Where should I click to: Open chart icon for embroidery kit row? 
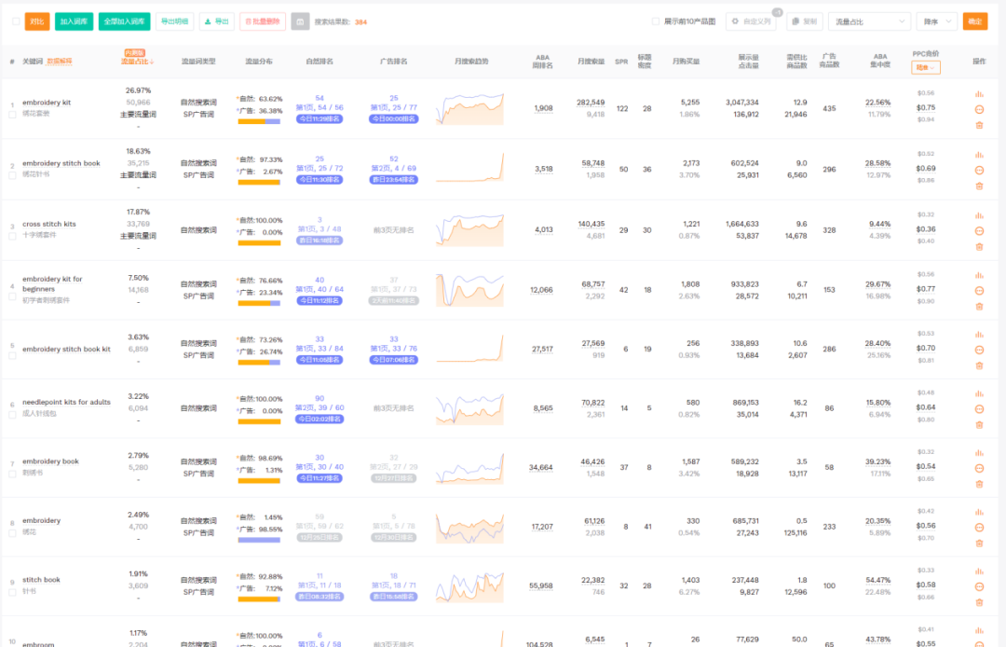[x=979, y=94]
